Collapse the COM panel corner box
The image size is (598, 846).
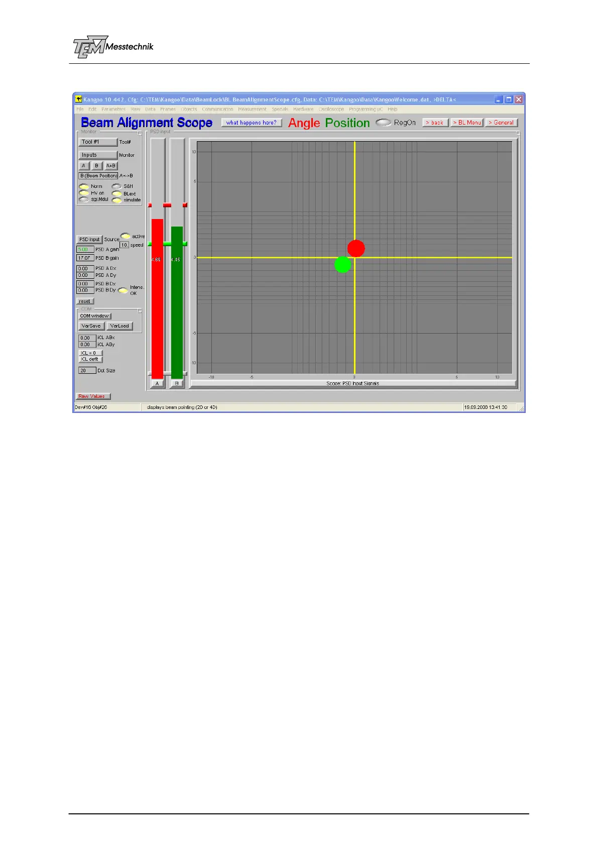tap(140, 311)
